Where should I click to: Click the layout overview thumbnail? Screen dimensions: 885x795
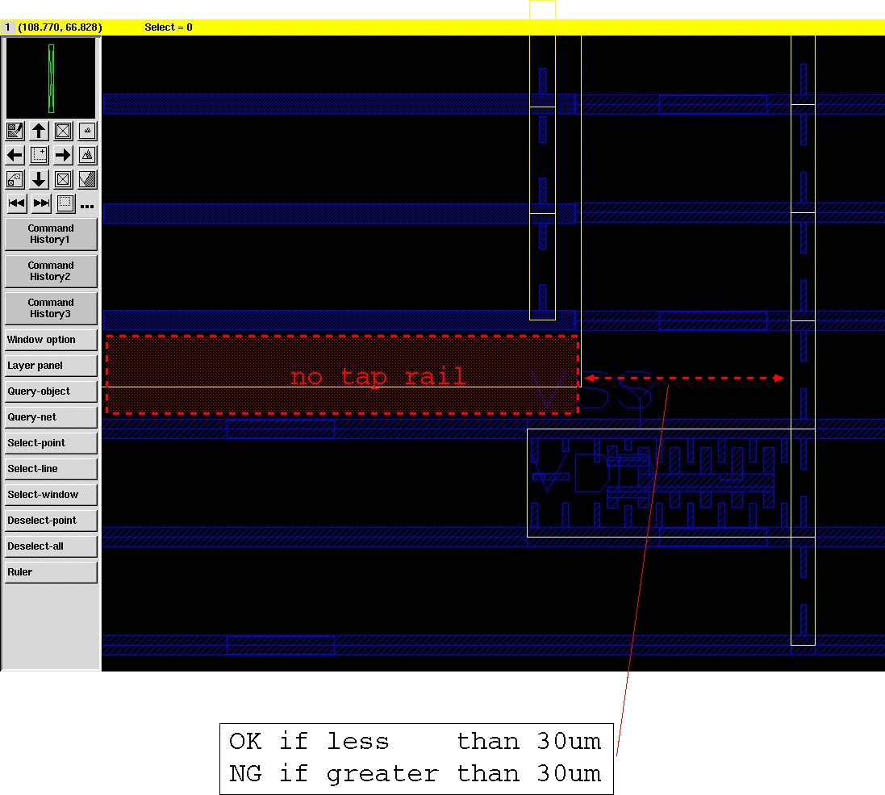51,78
